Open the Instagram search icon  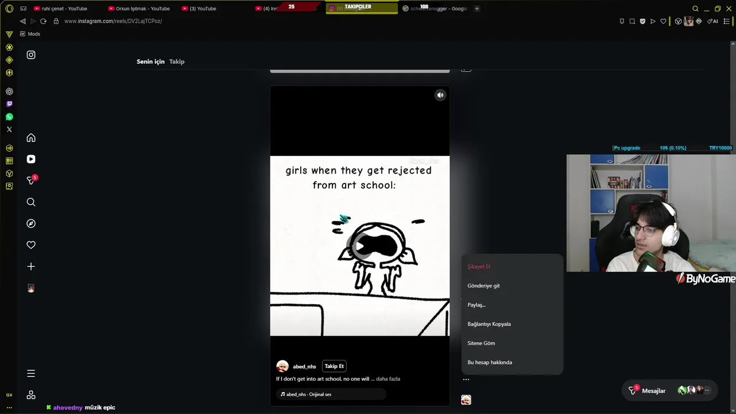coord(31,202)
